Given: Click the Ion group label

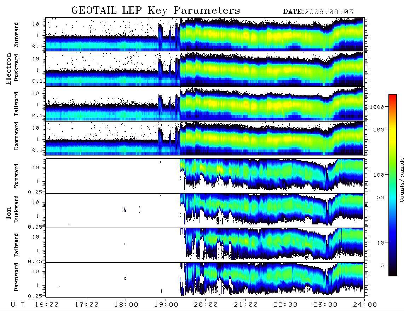Looking at the screenshot, I should coord(8,213).
